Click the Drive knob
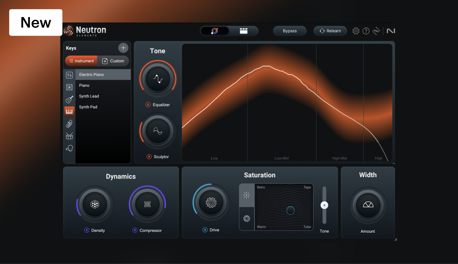This screenshot has height=264, width=458. click(211, 202)
